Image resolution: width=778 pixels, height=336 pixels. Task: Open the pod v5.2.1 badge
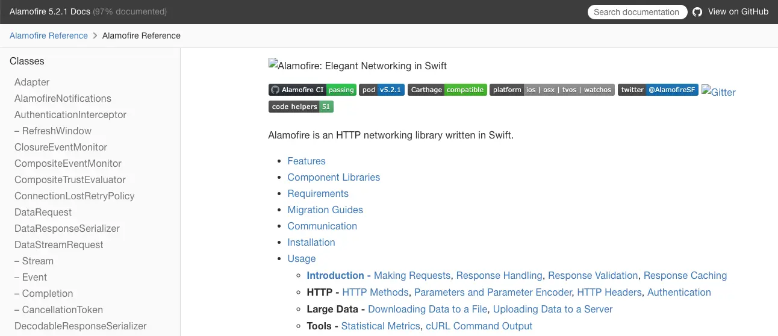382,90
